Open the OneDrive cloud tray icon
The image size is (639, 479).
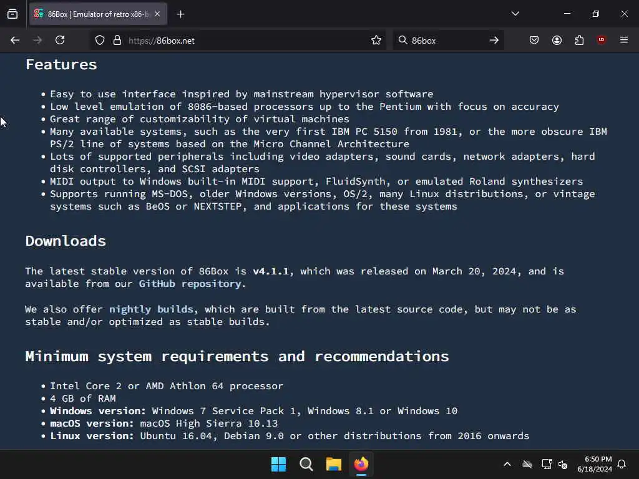click(x=527, y=464)
